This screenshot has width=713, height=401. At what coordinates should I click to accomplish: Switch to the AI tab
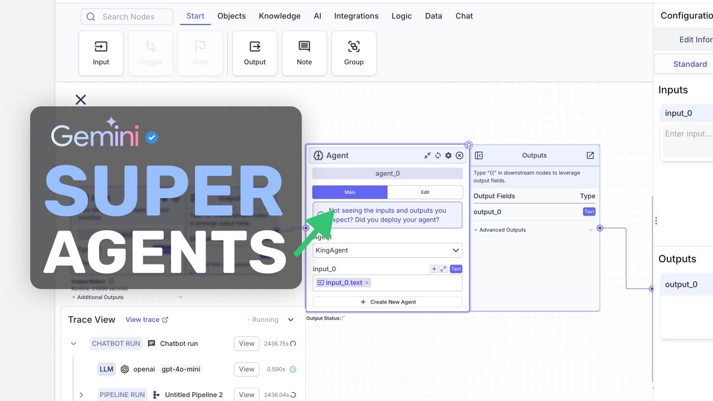(x=318, y=16)
